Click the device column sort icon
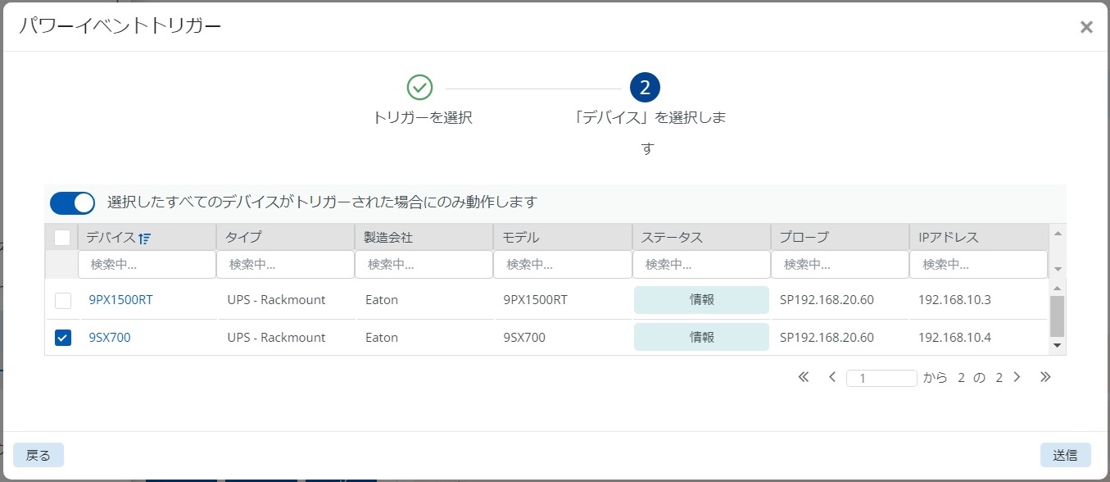This screenshot has height=482, width=1110. pyautogui.click(x=145, y=239)
